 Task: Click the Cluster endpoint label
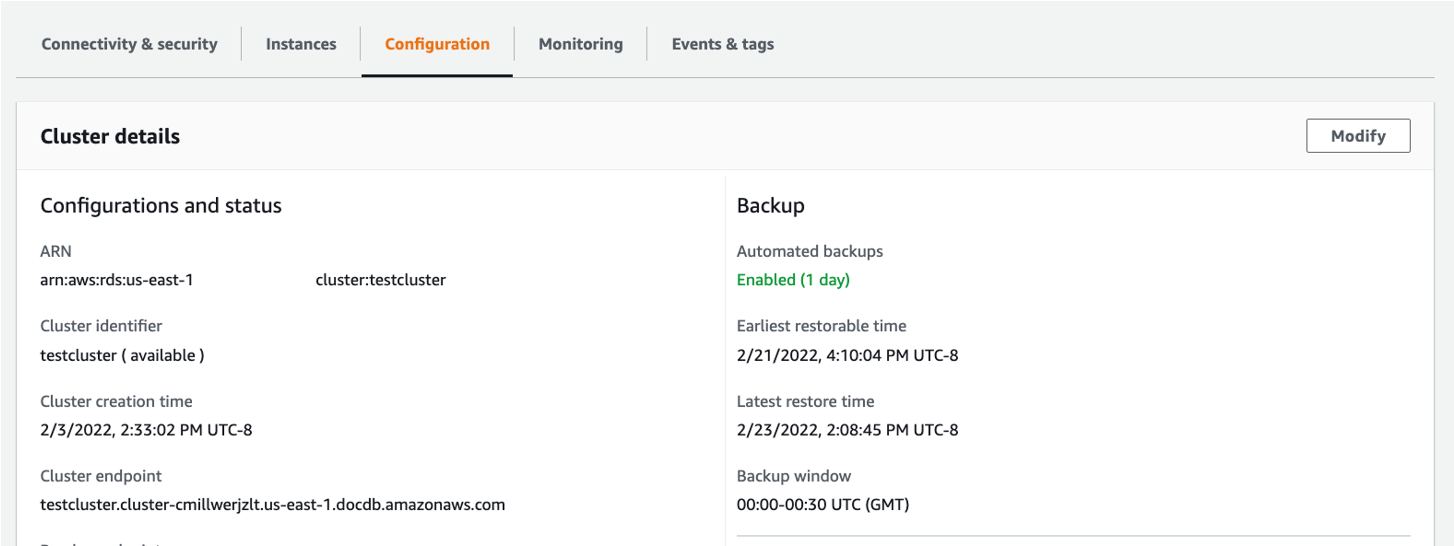pyautogui.click(x=101, y=476)
